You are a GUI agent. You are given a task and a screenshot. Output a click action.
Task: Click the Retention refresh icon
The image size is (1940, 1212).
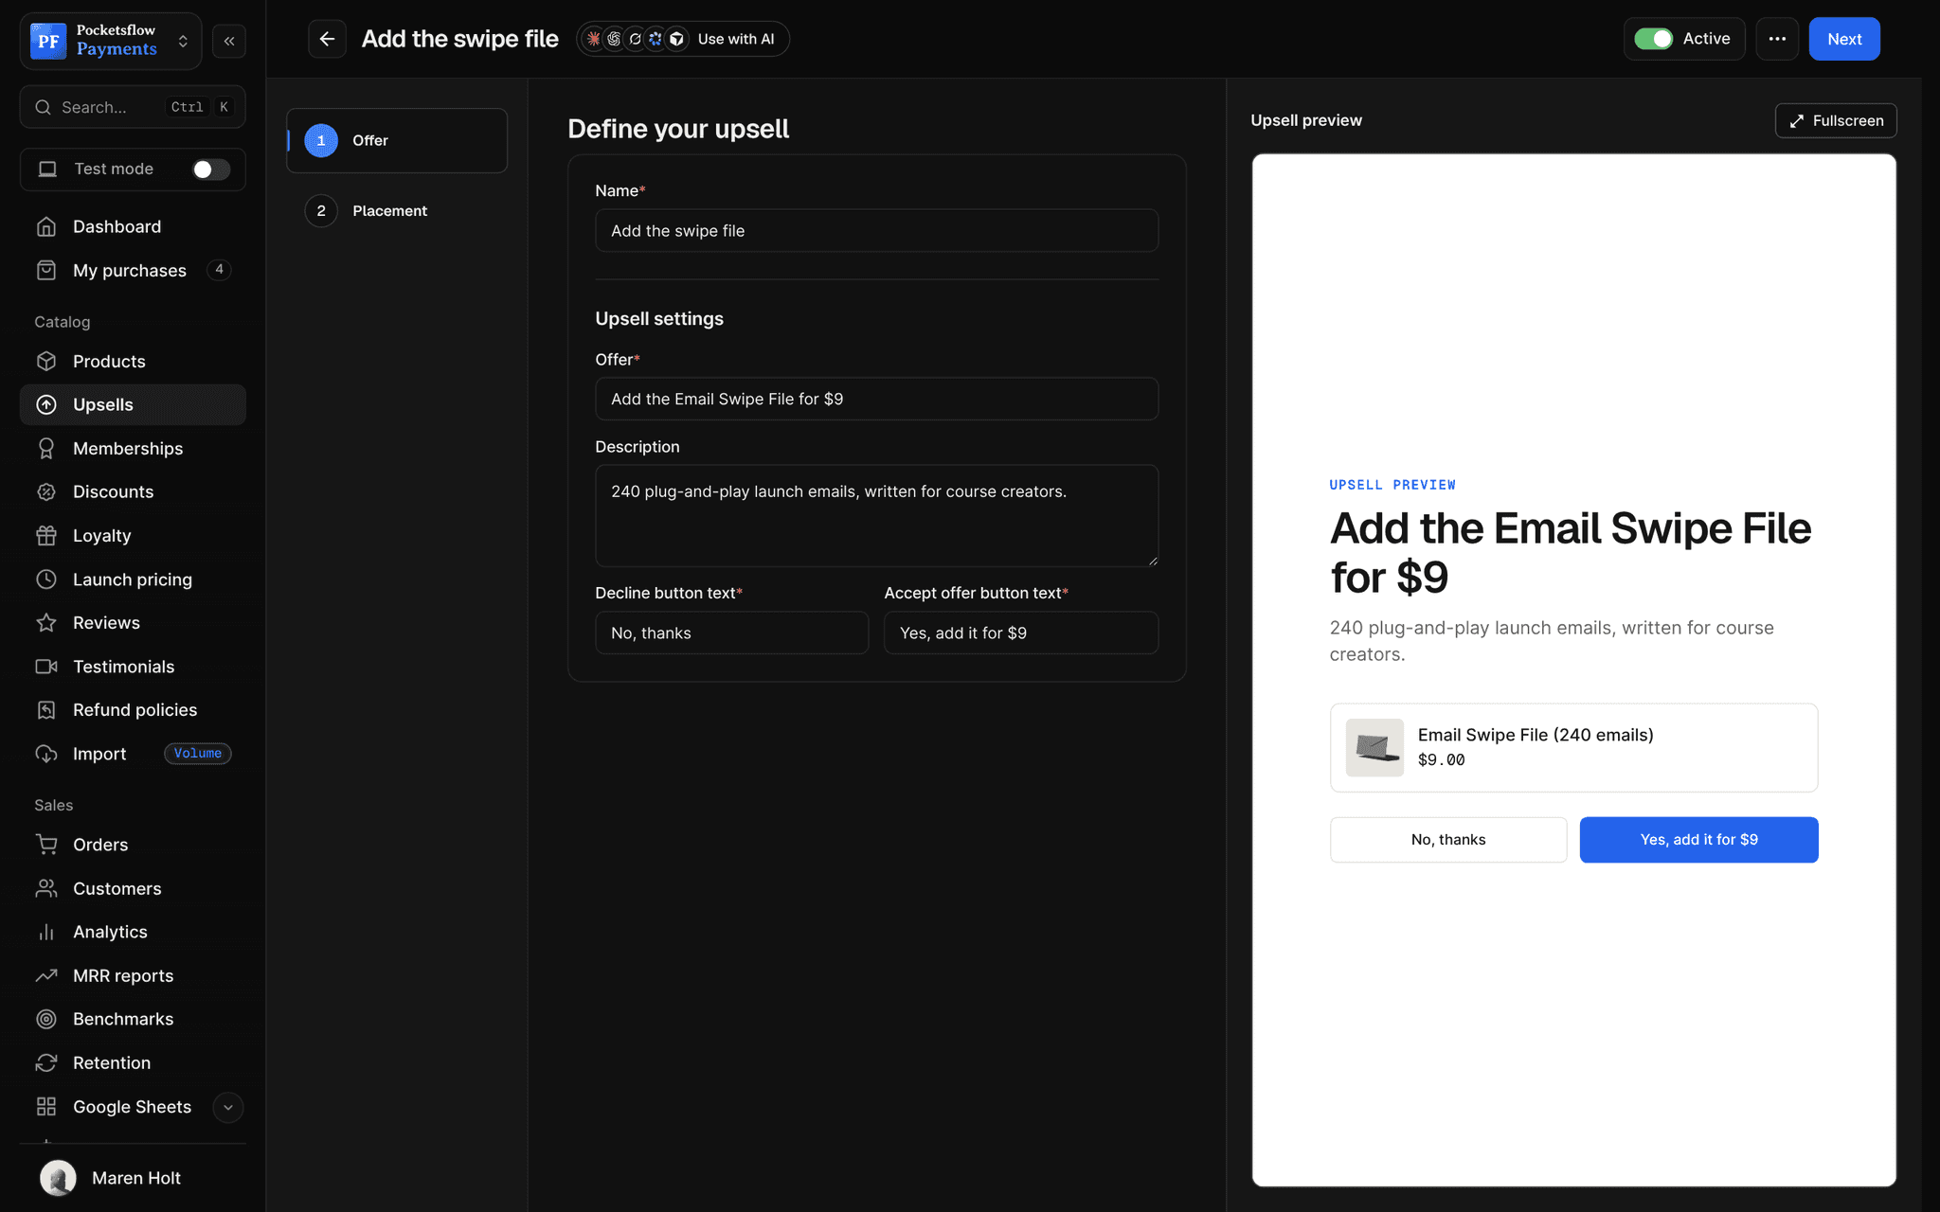point(46,1062)
